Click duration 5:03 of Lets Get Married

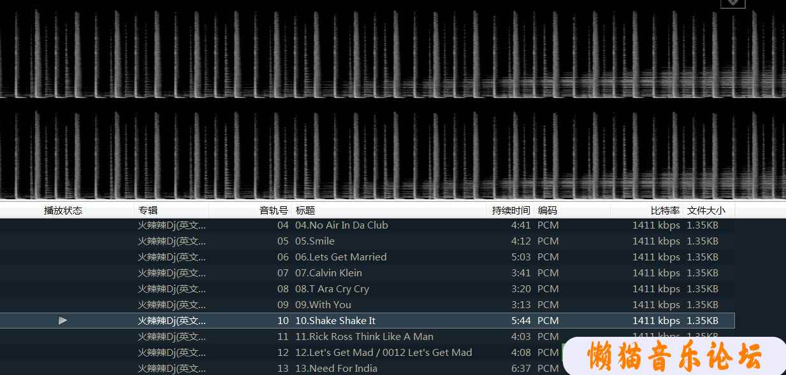(x=521, y=257)
